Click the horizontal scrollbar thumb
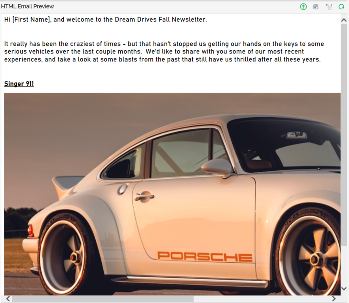 click(x=103, y=299)
